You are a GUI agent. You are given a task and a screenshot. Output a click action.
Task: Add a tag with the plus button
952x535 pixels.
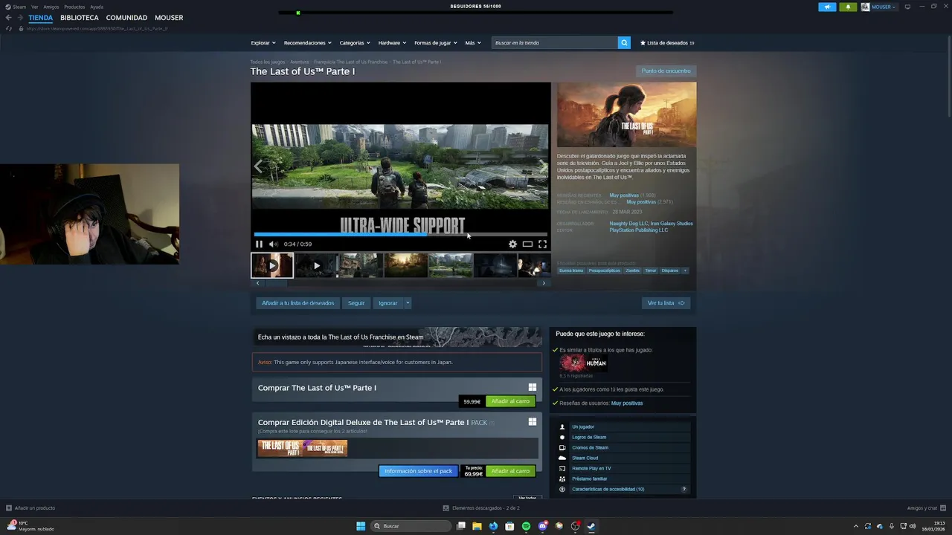click(x=685, y=270)
